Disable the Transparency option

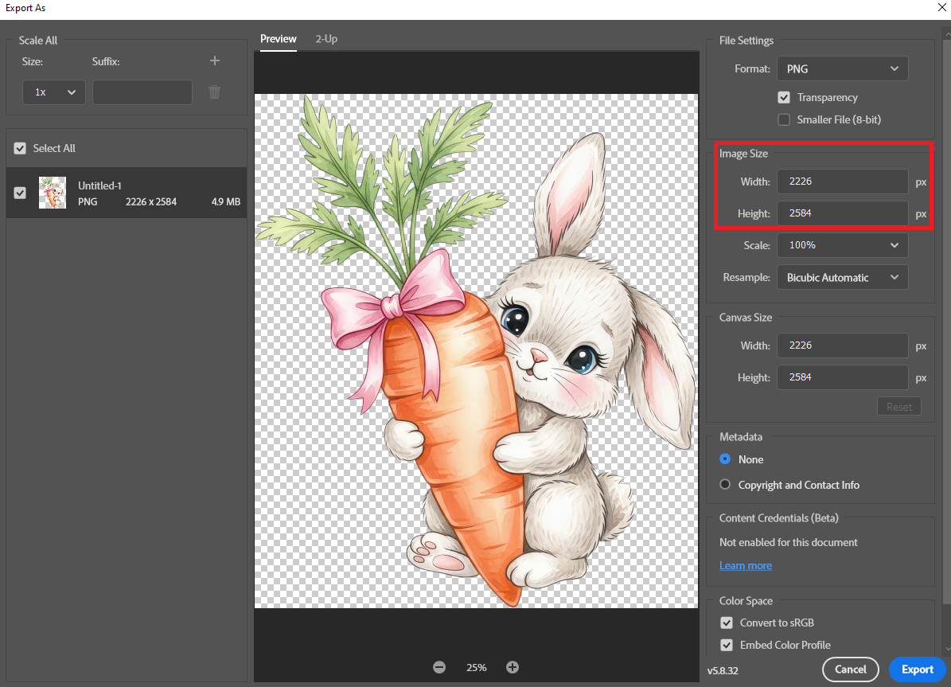click(784, 97)
